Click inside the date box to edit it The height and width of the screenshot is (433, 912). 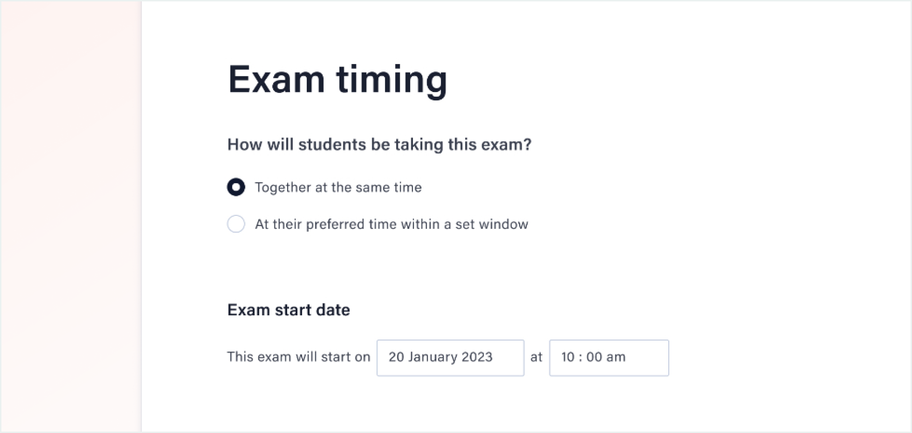point(450,357)
